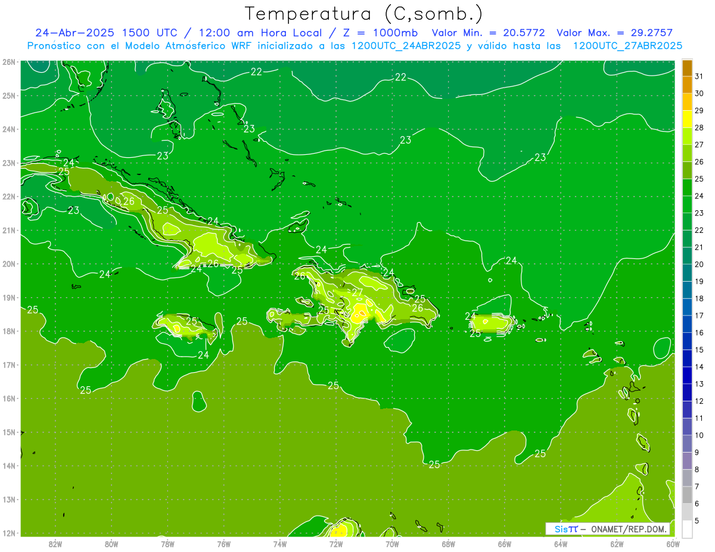This screenshot has width=715, height=552.
Task: Click the legend value 10
Action: 699,435
